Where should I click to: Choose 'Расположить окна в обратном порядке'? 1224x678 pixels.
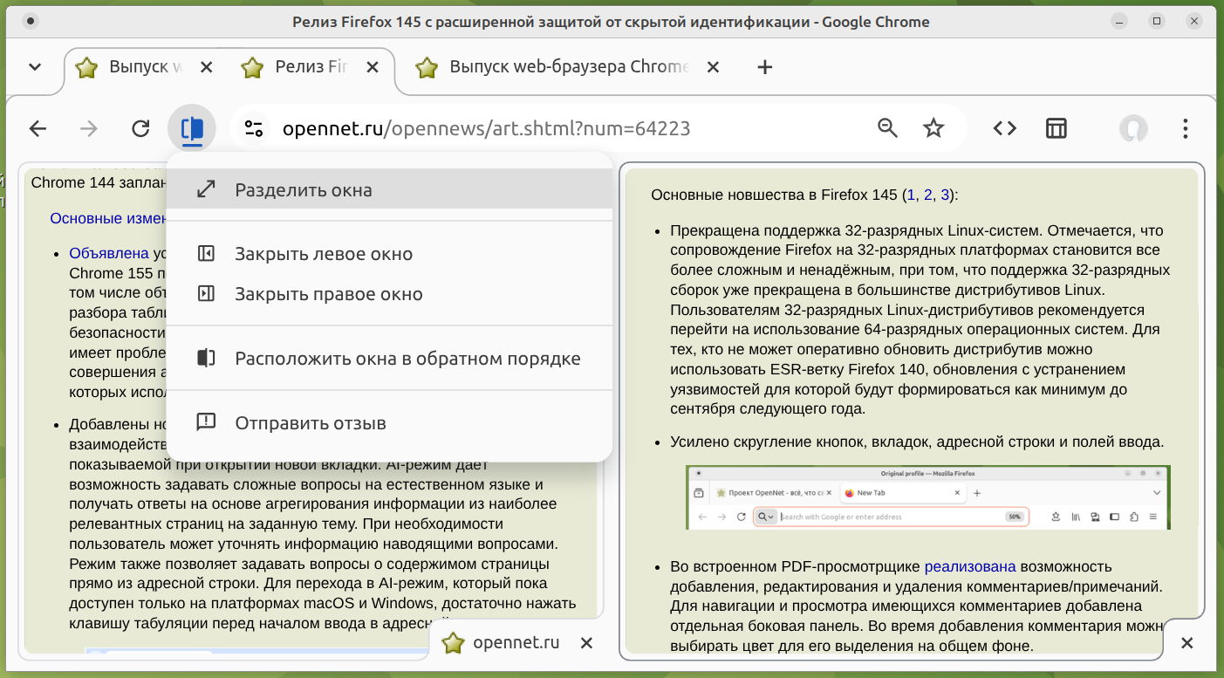(x=389, y=359)
